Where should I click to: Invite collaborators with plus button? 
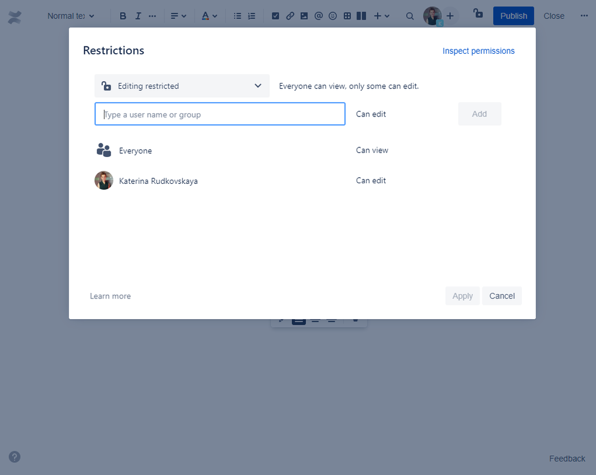(x=450, y=16)
